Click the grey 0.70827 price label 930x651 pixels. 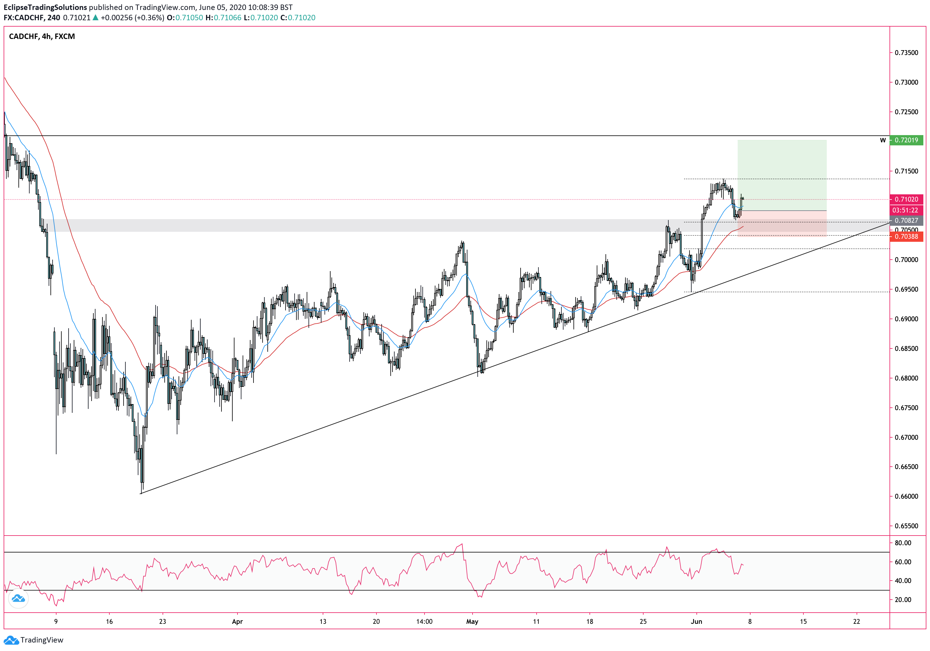point(906,221)
